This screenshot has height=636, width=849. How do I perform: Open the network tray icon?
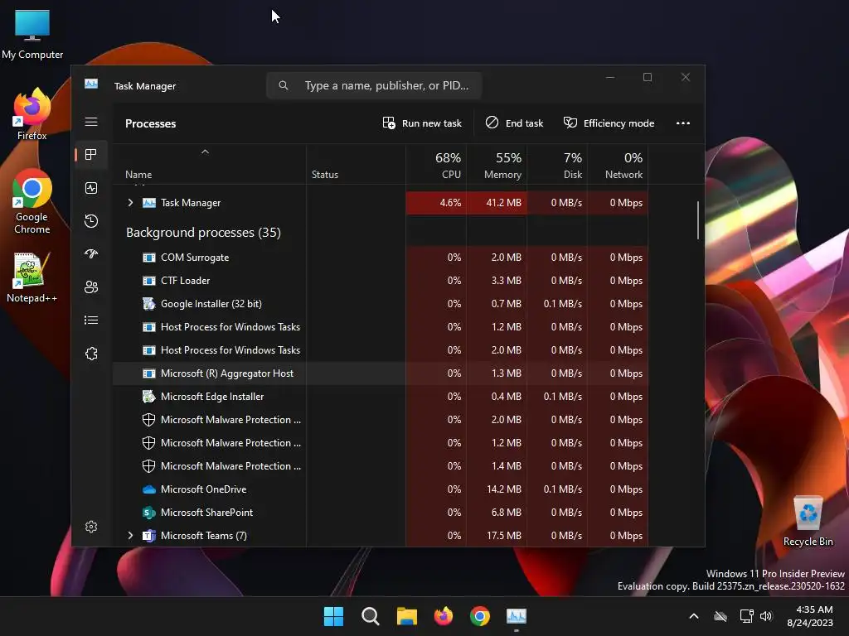click(x=747, y=616)
